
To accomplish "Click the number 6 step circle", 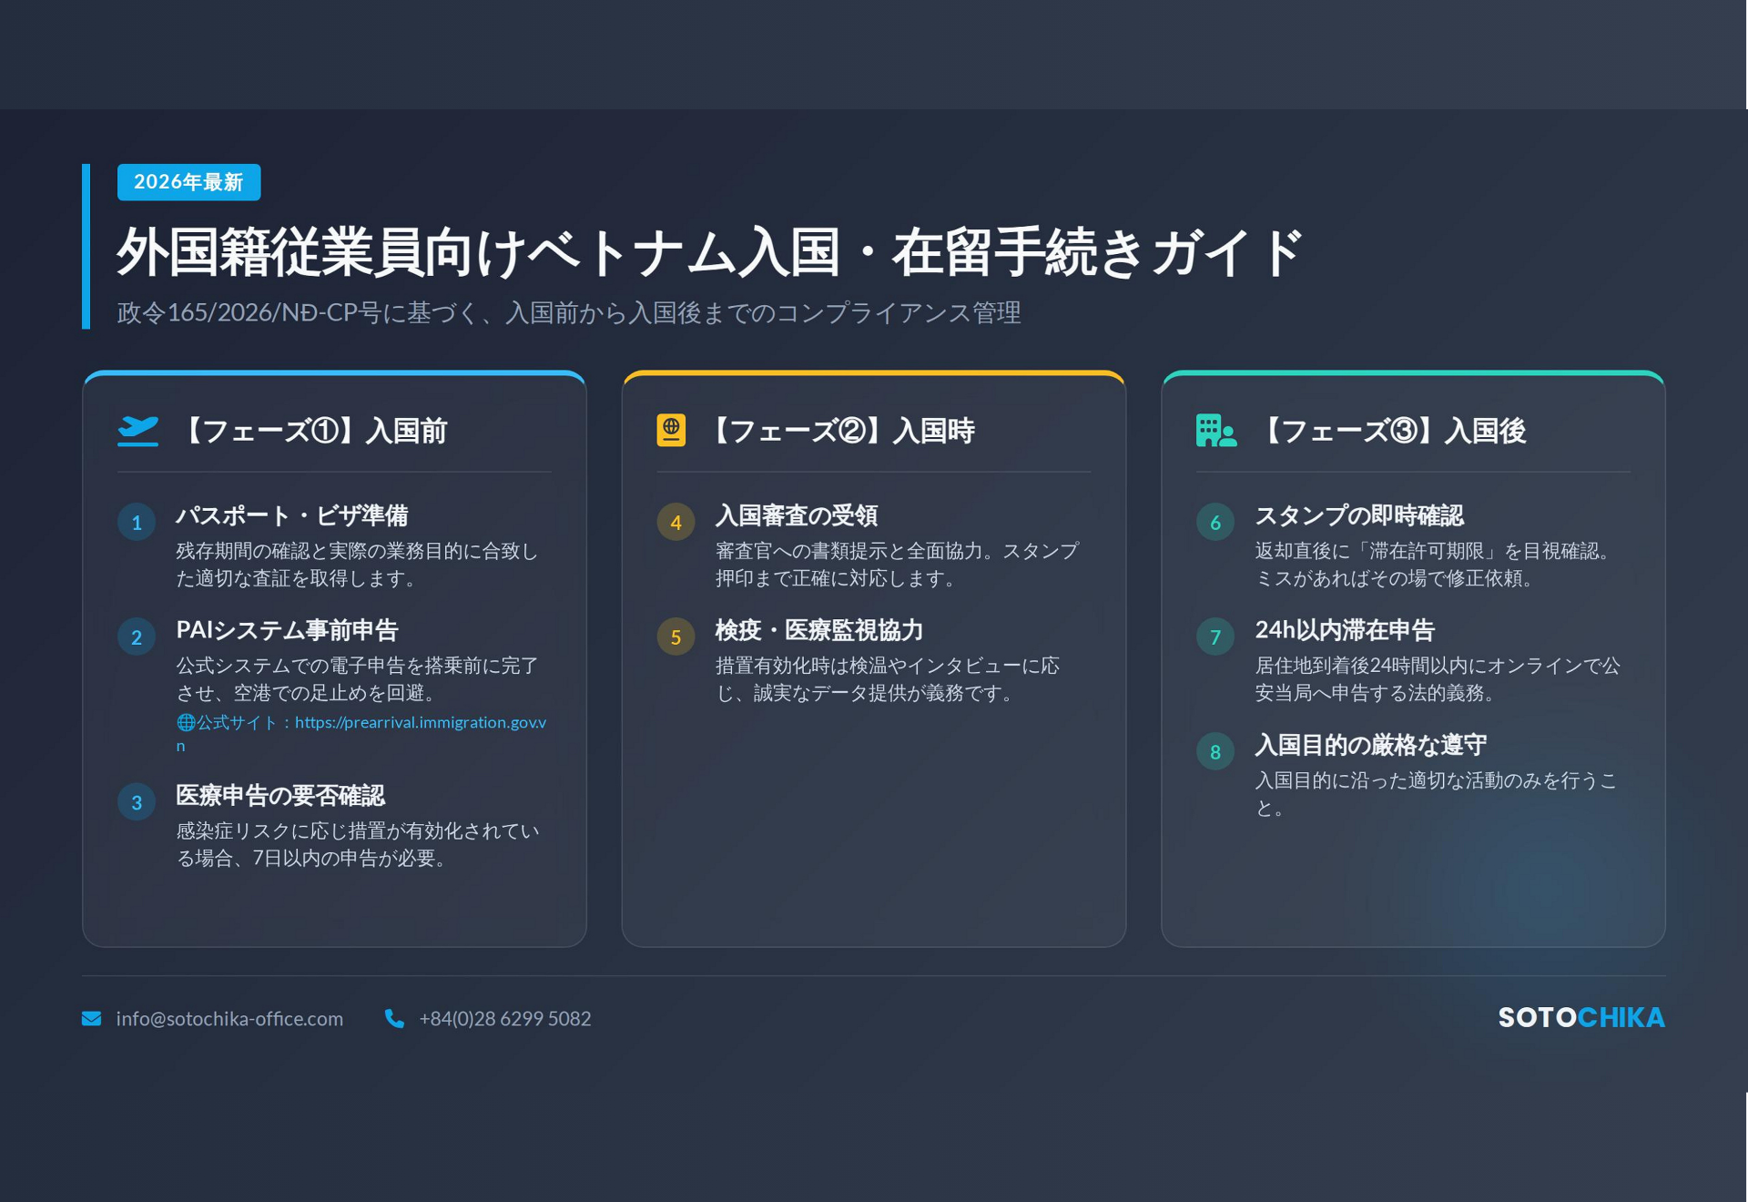I will (1214, 523).
